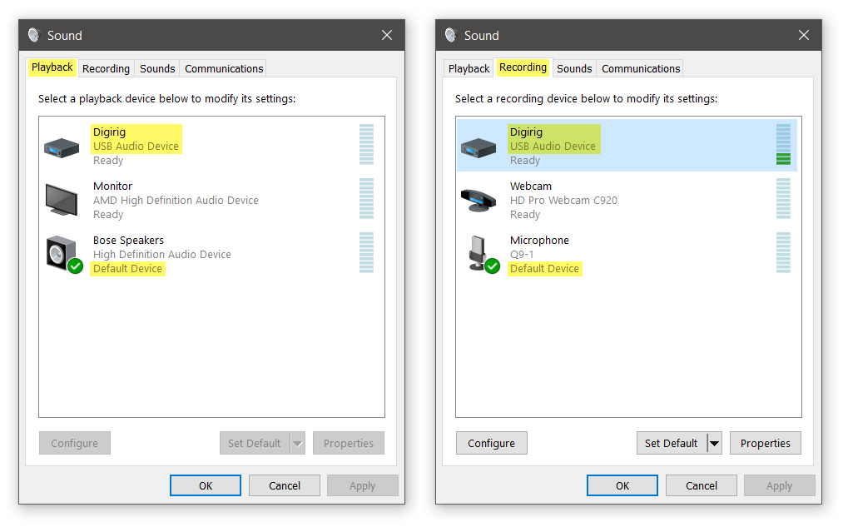Screen dimensions: 843x527
Task: Expand the Set Default arrow in right window
Action: point(715,443)
